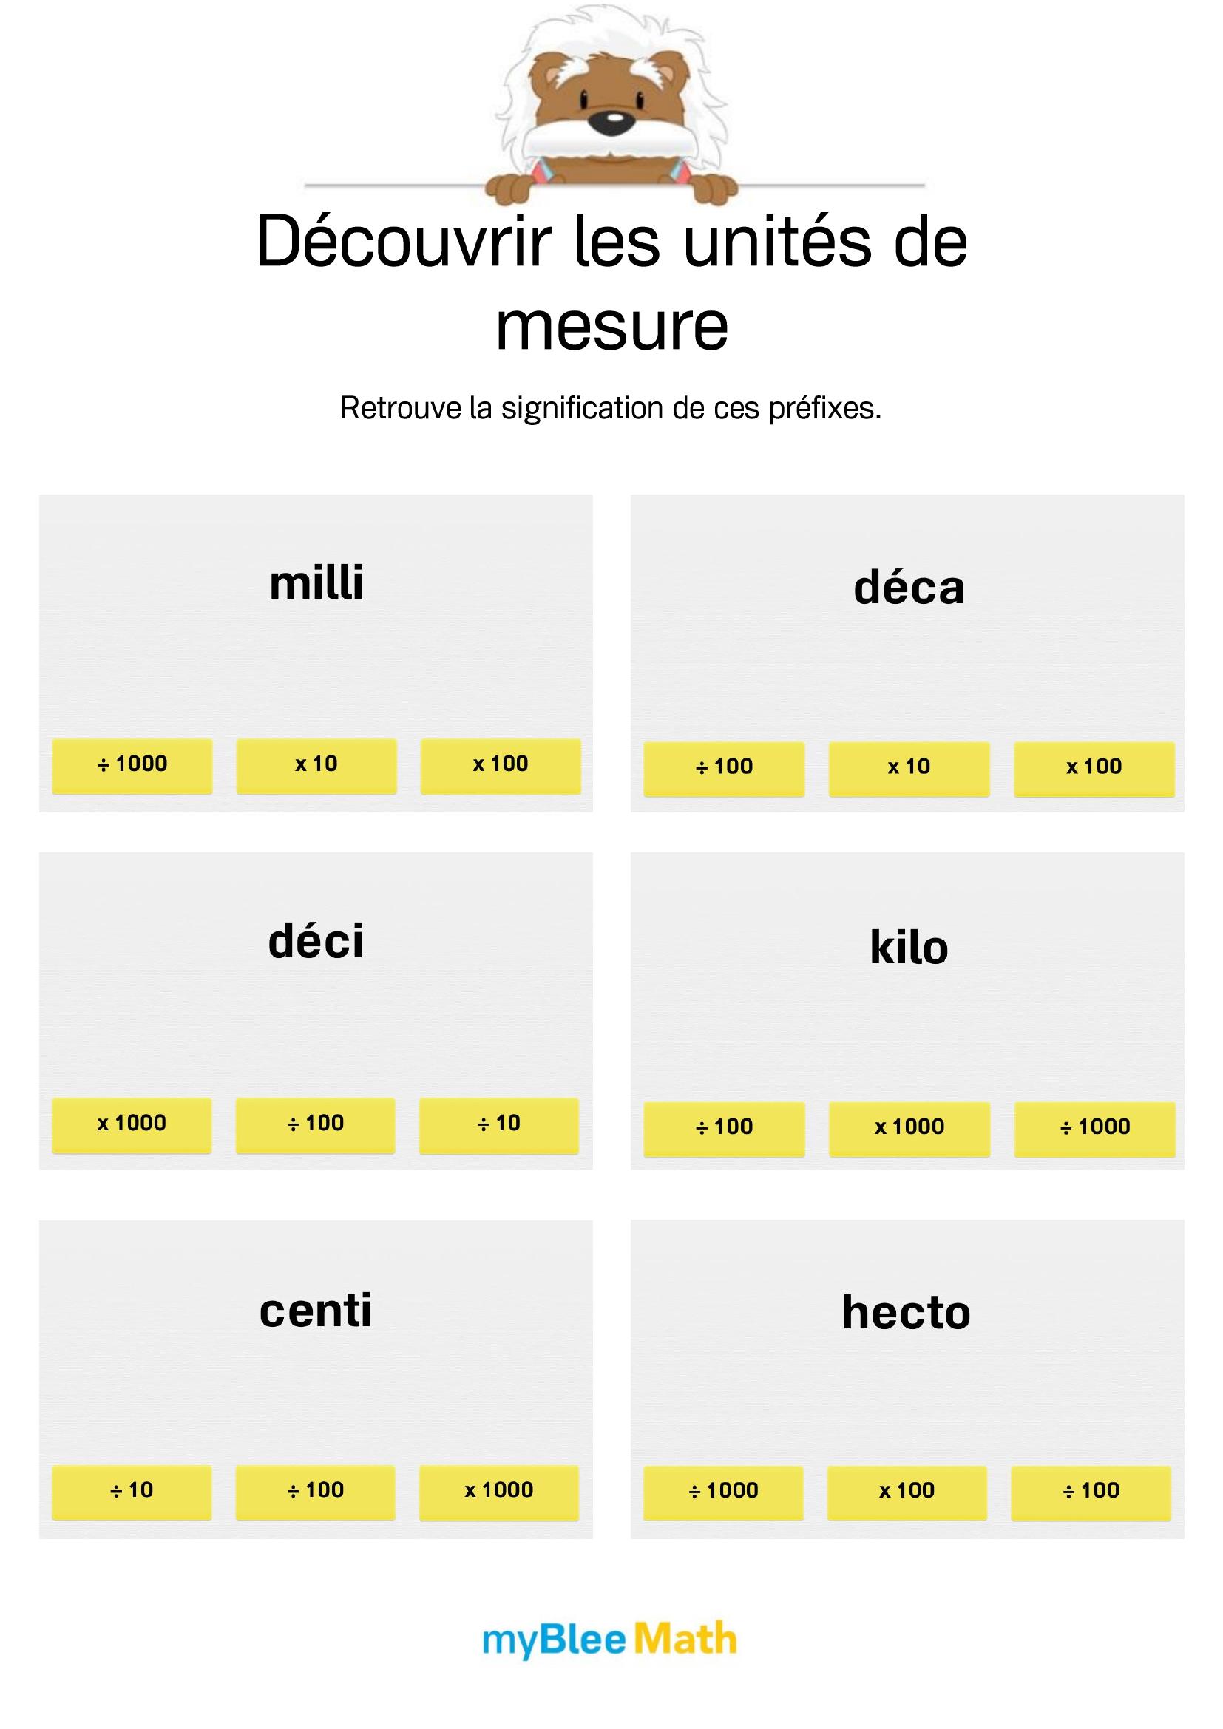Pick ÷ 10 answer for déci
This screenshot has height=1729, width=1223.
(498, 1124)
